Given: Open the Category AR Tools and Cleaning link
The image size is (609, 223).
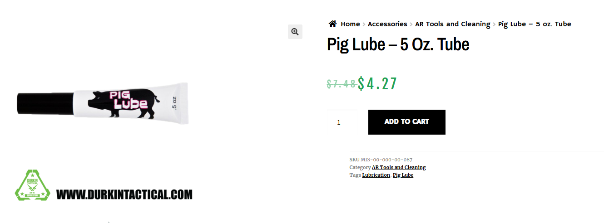Looking at the screenshot, I should (x=399, y=167).
